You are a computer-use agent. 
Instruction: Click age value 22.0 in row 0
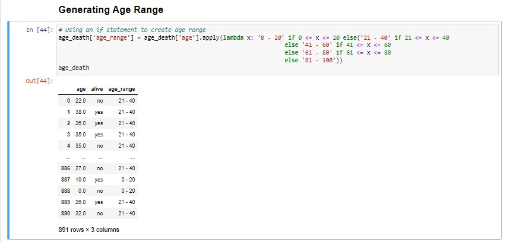click(81, 101)
